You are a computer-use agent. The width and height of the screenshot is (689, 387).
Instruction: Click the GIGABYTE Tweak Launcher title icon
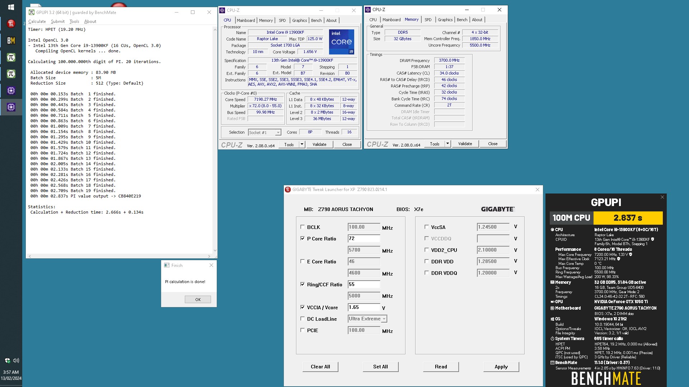coord(288,190)
